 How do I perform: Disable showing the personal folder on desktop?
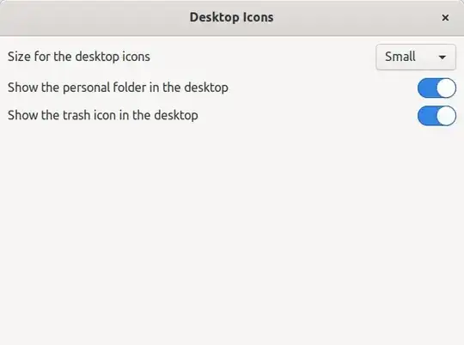tap(437, 88)
